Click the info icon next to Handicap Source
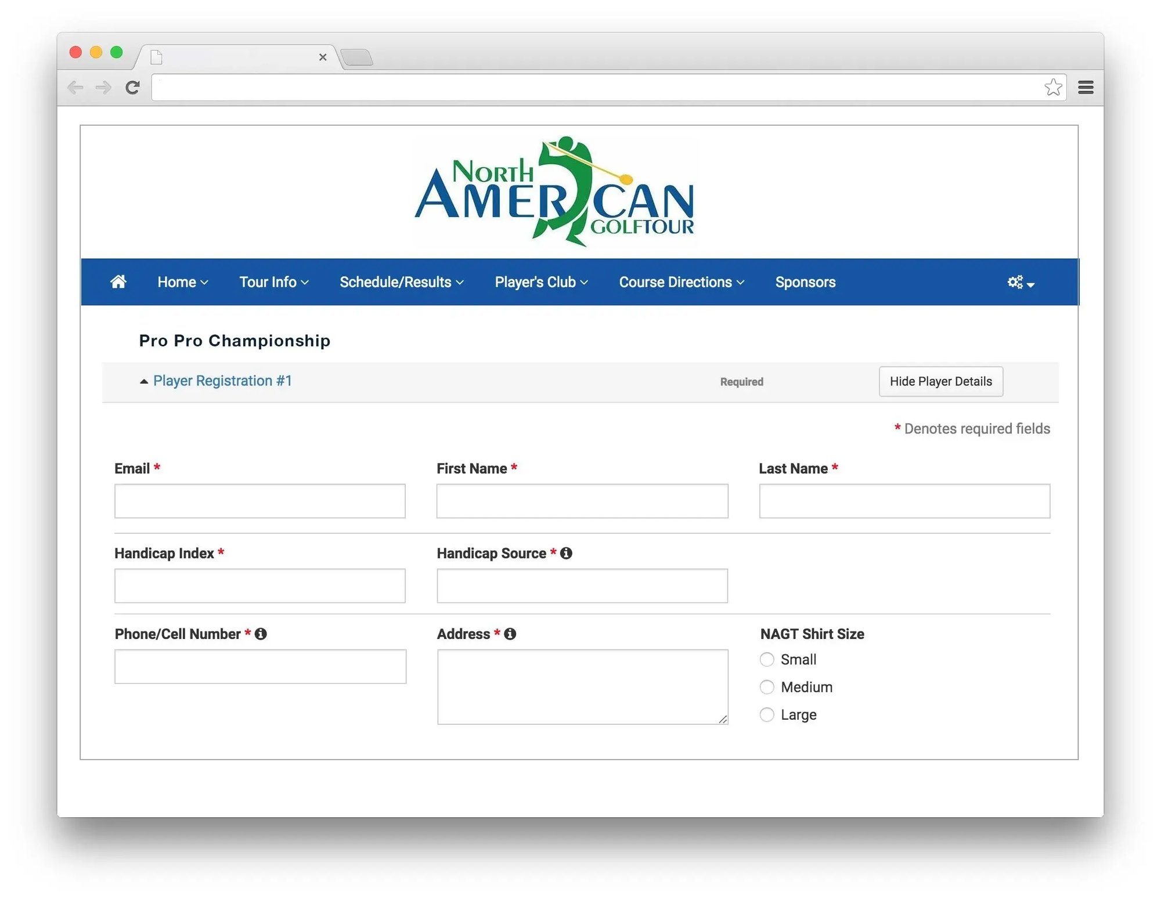The height and width of the screenshot is (899, 1161). pos(565,553)
